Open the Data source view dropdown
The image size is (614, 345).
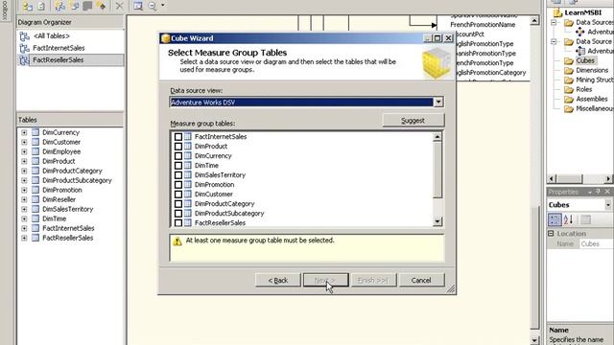click(x=438, y=103)
